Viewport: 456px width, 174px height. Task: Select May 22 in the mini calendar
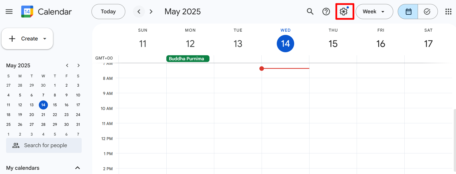55,115
